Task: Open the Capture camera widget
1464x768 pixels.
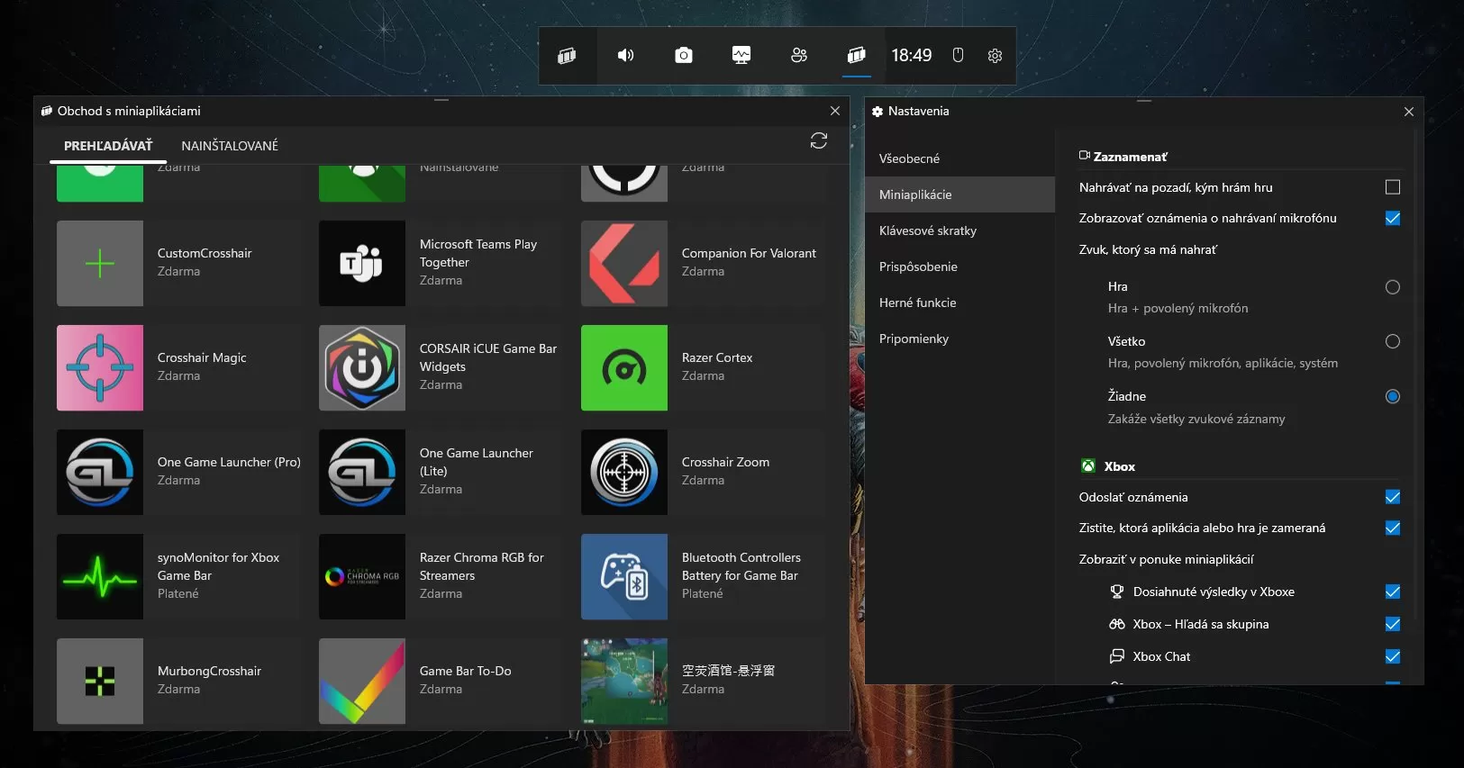Action: [x=684, y=56]
